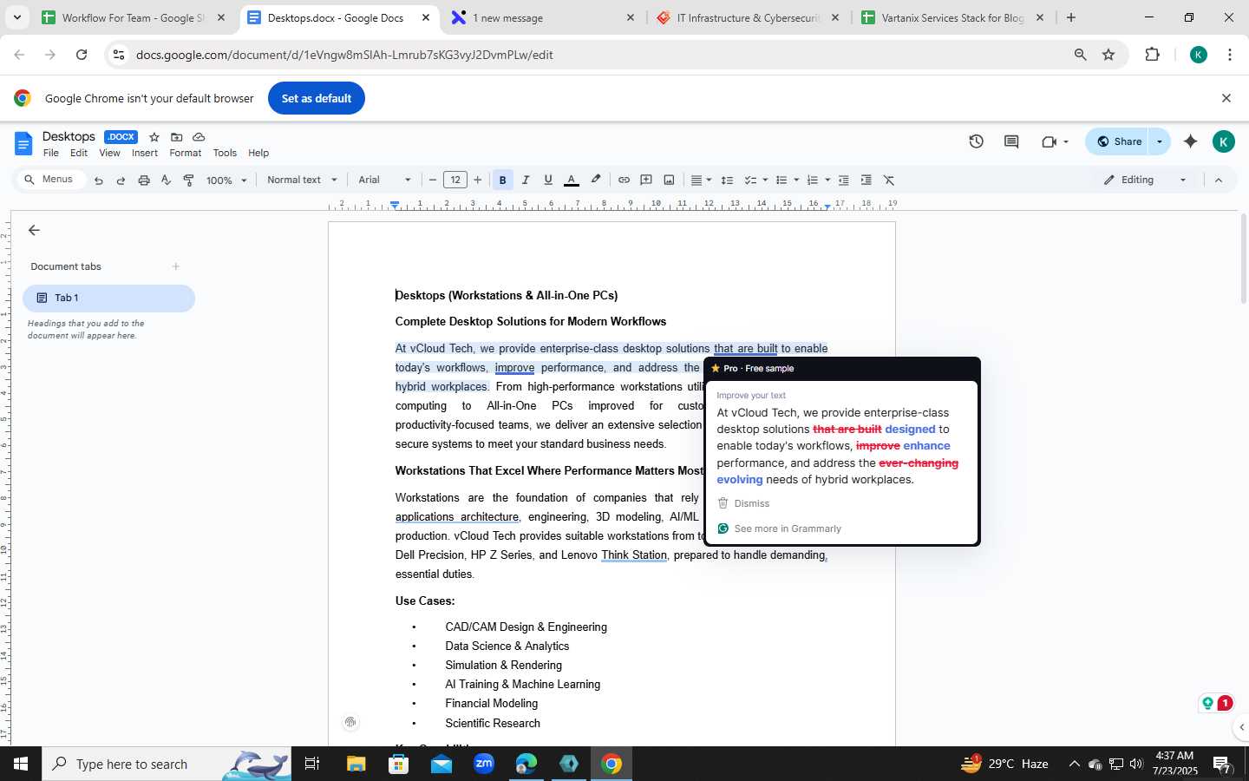Open the Format menu
This screenshot has height=781, width=1249.
click(x=186, y=153)
